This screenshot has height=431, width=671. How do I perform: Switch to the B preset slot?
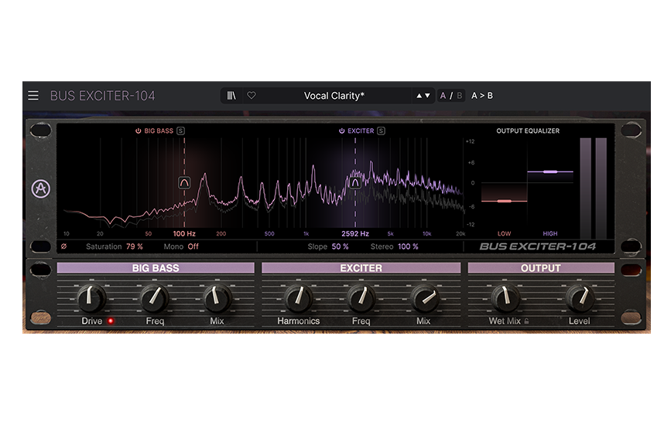(x=458, y=96)
